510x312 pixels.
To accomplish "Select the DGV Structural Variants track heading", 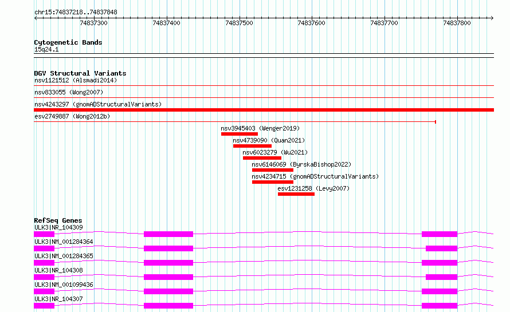I will (80, 73).
